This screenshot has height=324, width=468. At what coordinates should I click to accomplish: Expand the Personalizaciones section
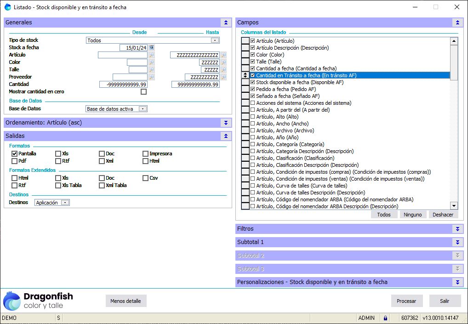pyautogui.click(x=457, y=282)
